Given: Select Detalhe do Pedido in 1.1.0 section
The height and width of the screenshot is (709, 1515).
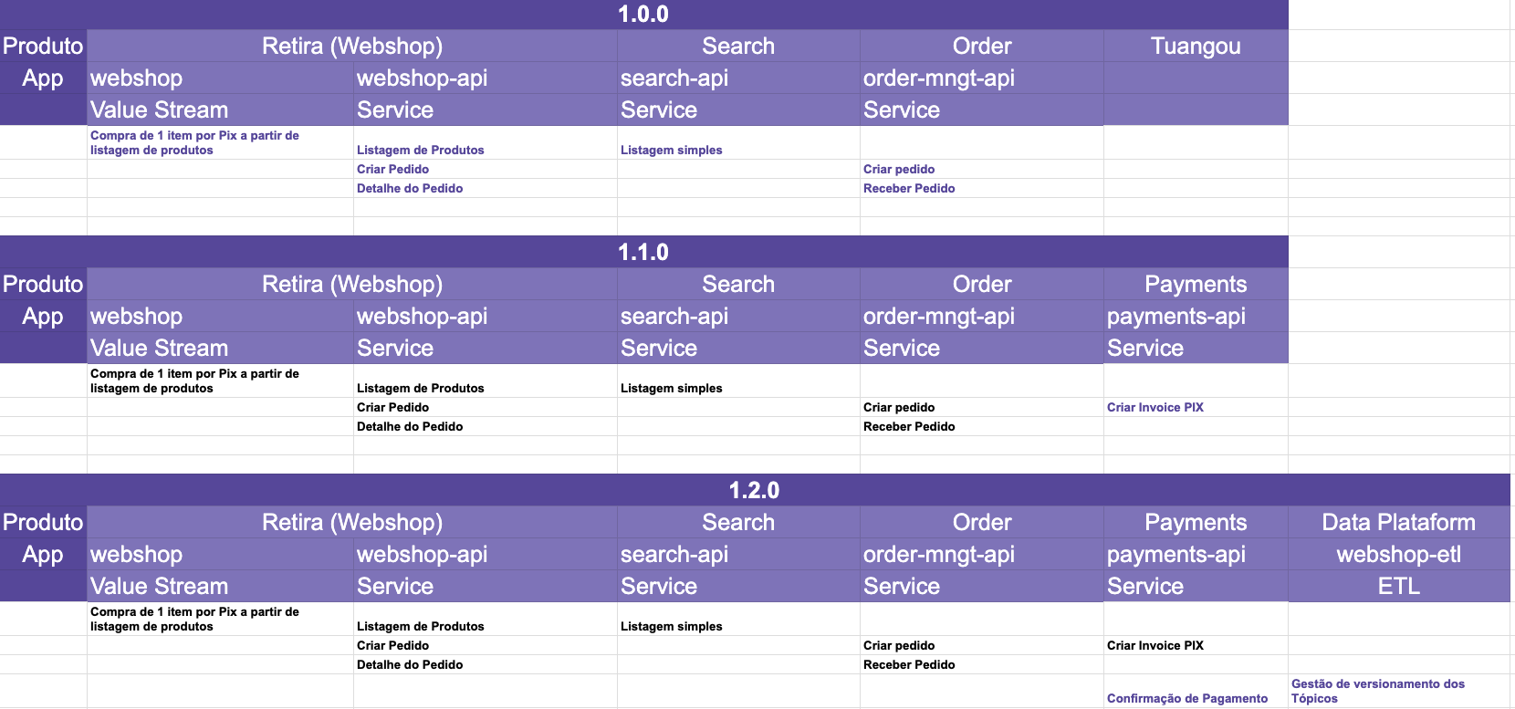Looking at the screenshot, I should click(x=485, y=426).
